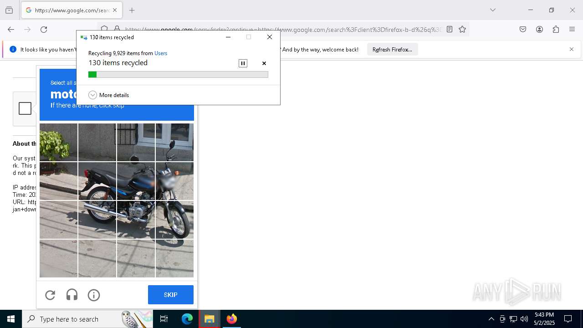Select captcha tile with motorcycle seat
The height and width of the screenshot is (328, 583).
97,181
